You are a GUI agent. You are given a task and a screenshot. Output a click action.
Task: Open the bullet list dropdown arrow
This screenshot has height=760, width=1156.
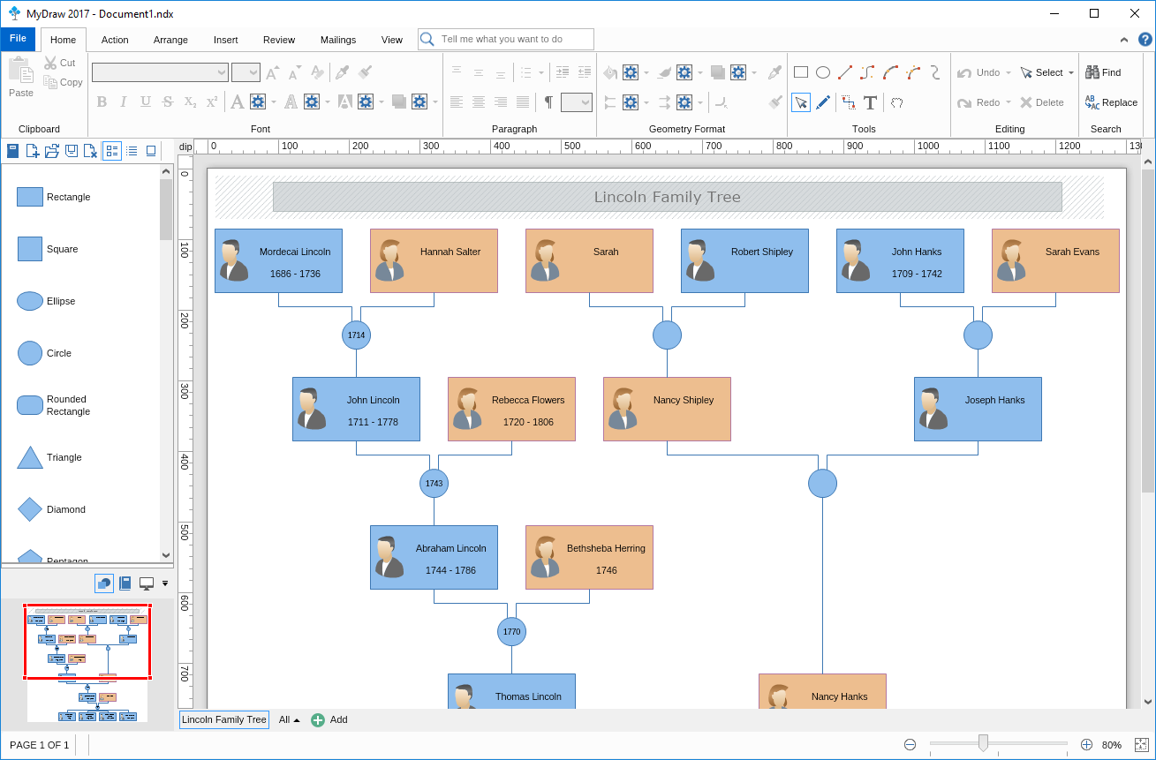pos(540,73)
